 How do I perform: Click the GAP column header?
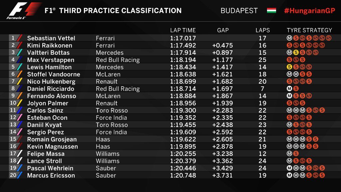click(223, 30)
